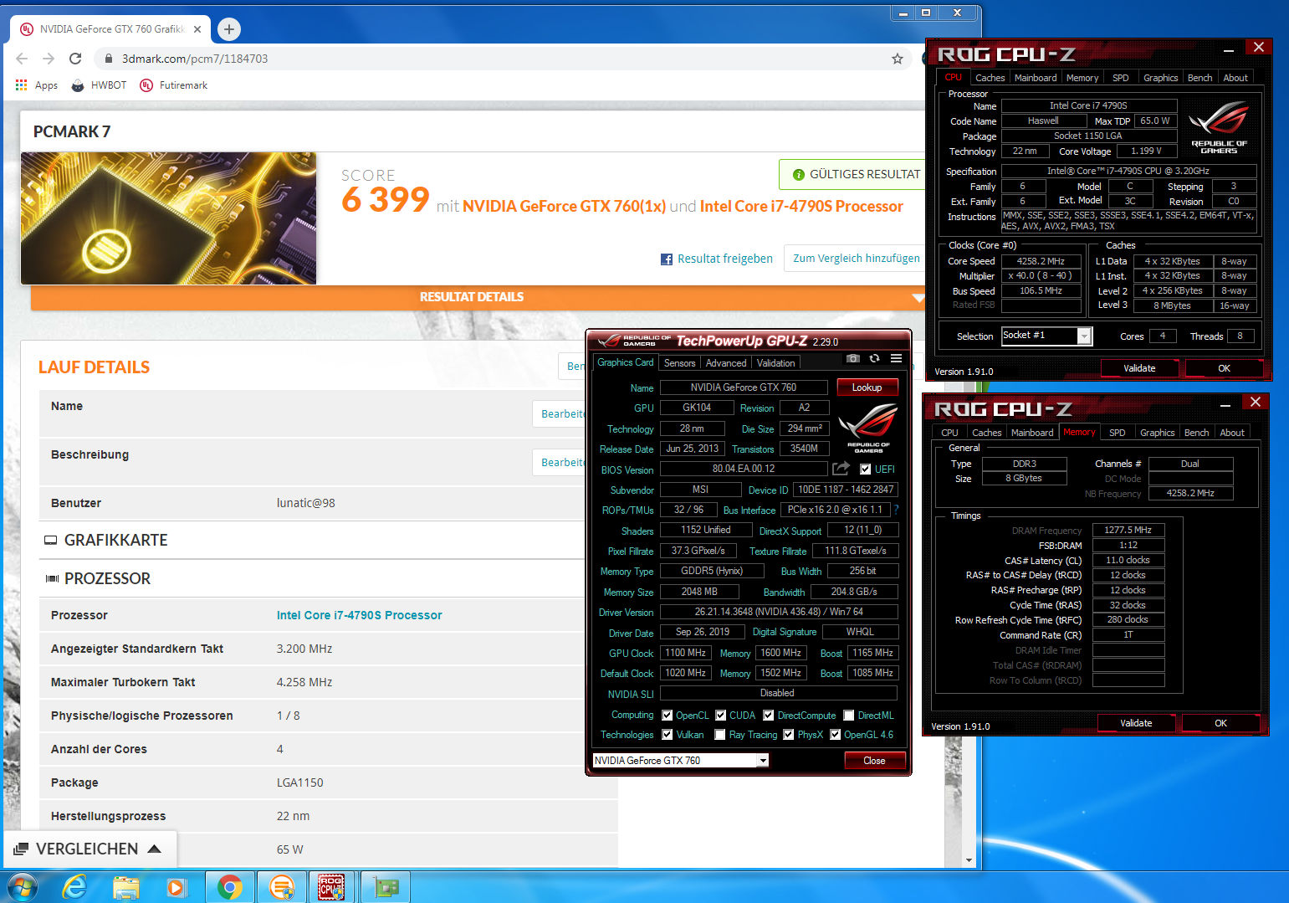Toggle the Ray Tracing checkbox

pyautogui.click(x=719, y=735)
